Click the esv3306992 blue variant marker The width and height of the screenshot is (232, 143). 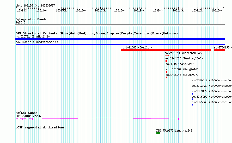click(192, 99)
